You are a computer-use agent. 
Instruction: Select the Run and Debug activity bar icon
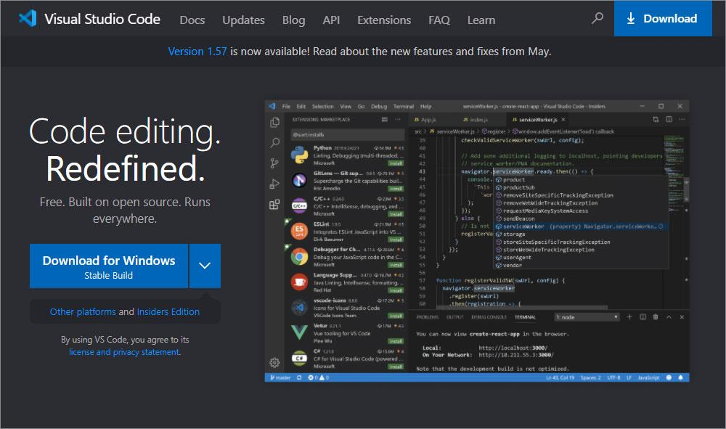274,184
